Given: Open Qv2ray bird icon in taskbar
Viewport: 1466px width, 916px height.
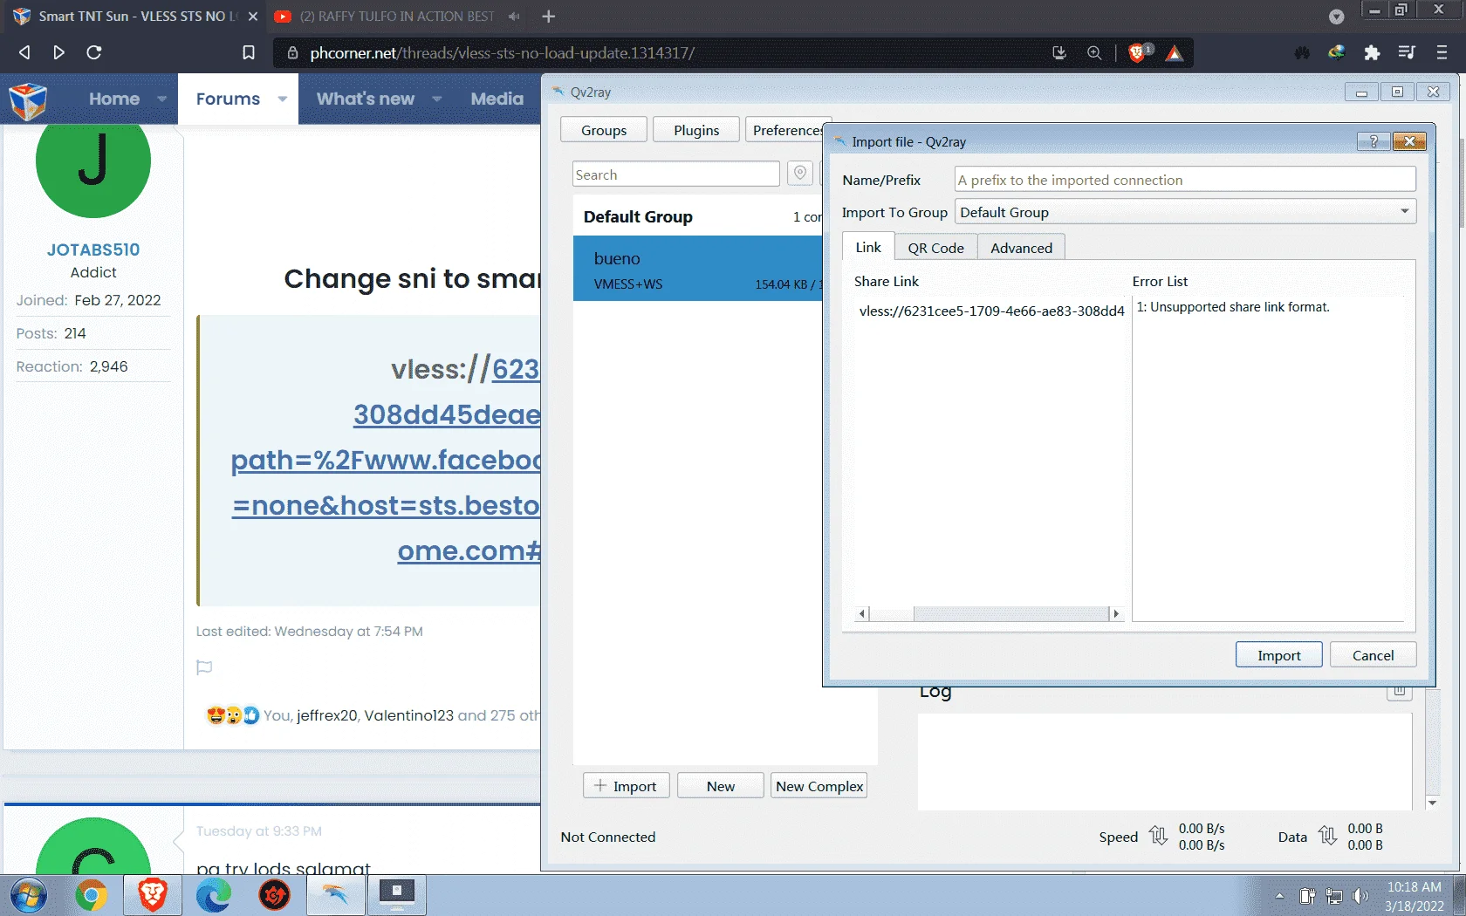Looking at the screenshot, I should tap(336, 896).
